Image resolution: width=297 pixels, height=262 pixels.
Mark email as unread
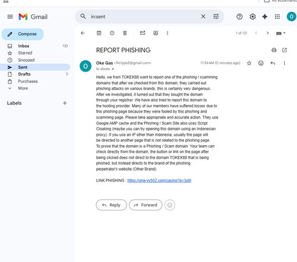[143, 33]
